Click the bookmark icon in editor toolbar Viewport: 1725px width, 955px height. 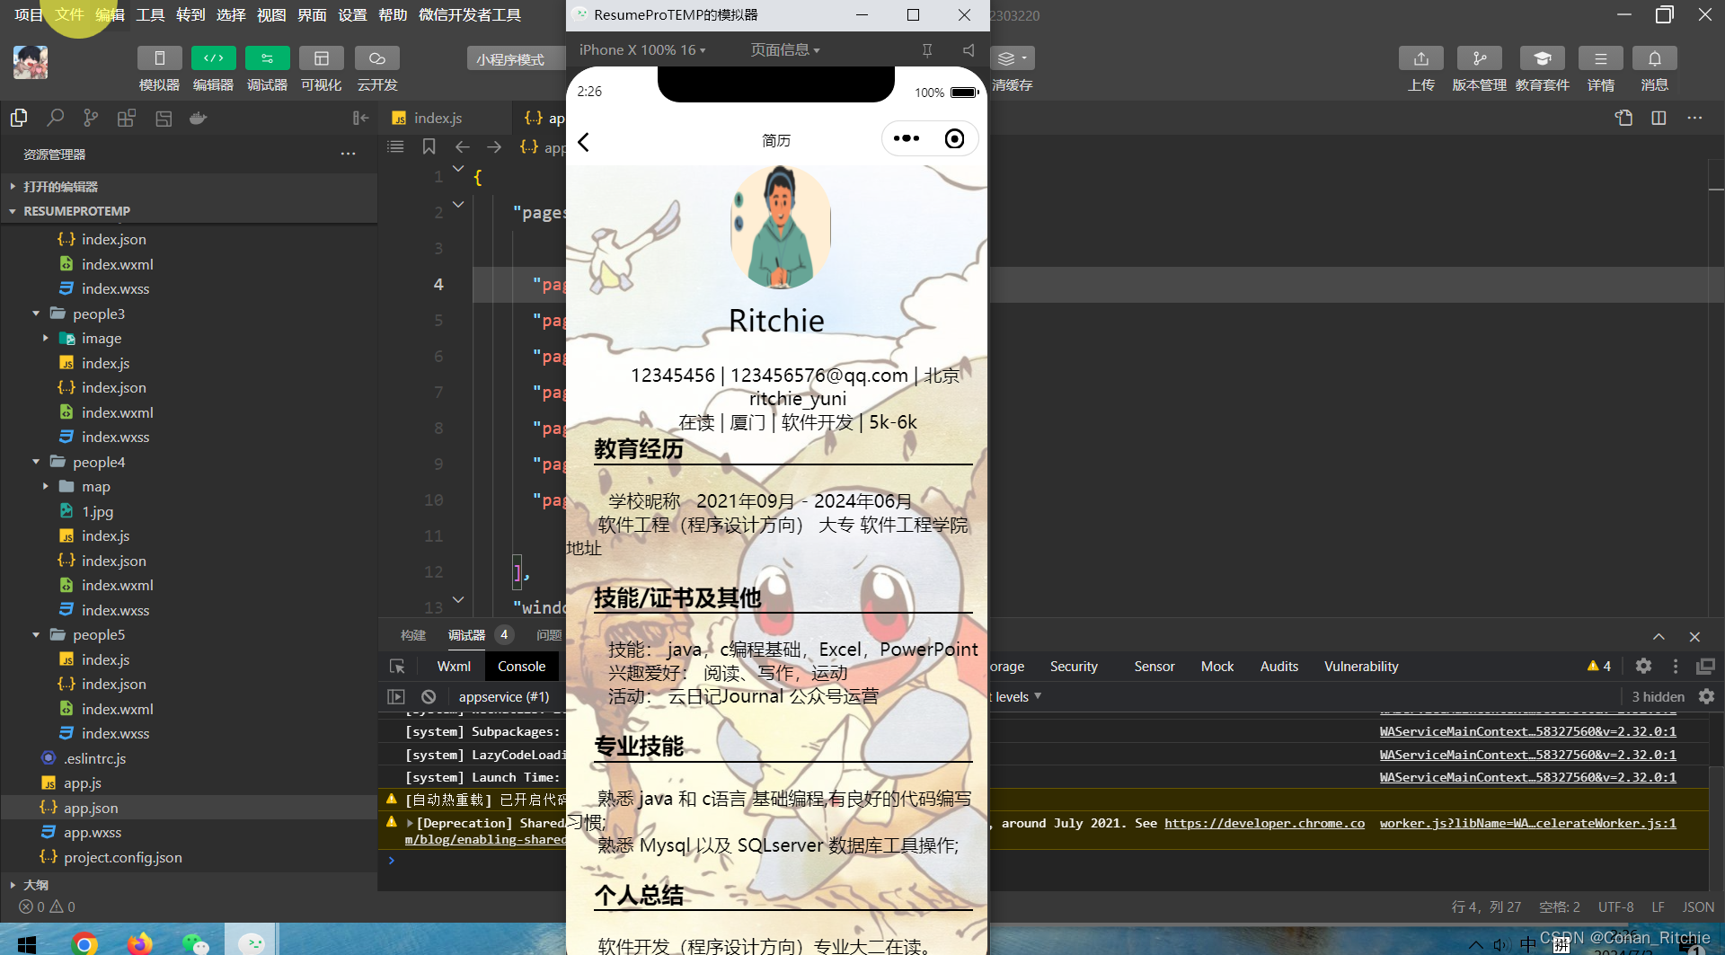[x=429, y=146]
